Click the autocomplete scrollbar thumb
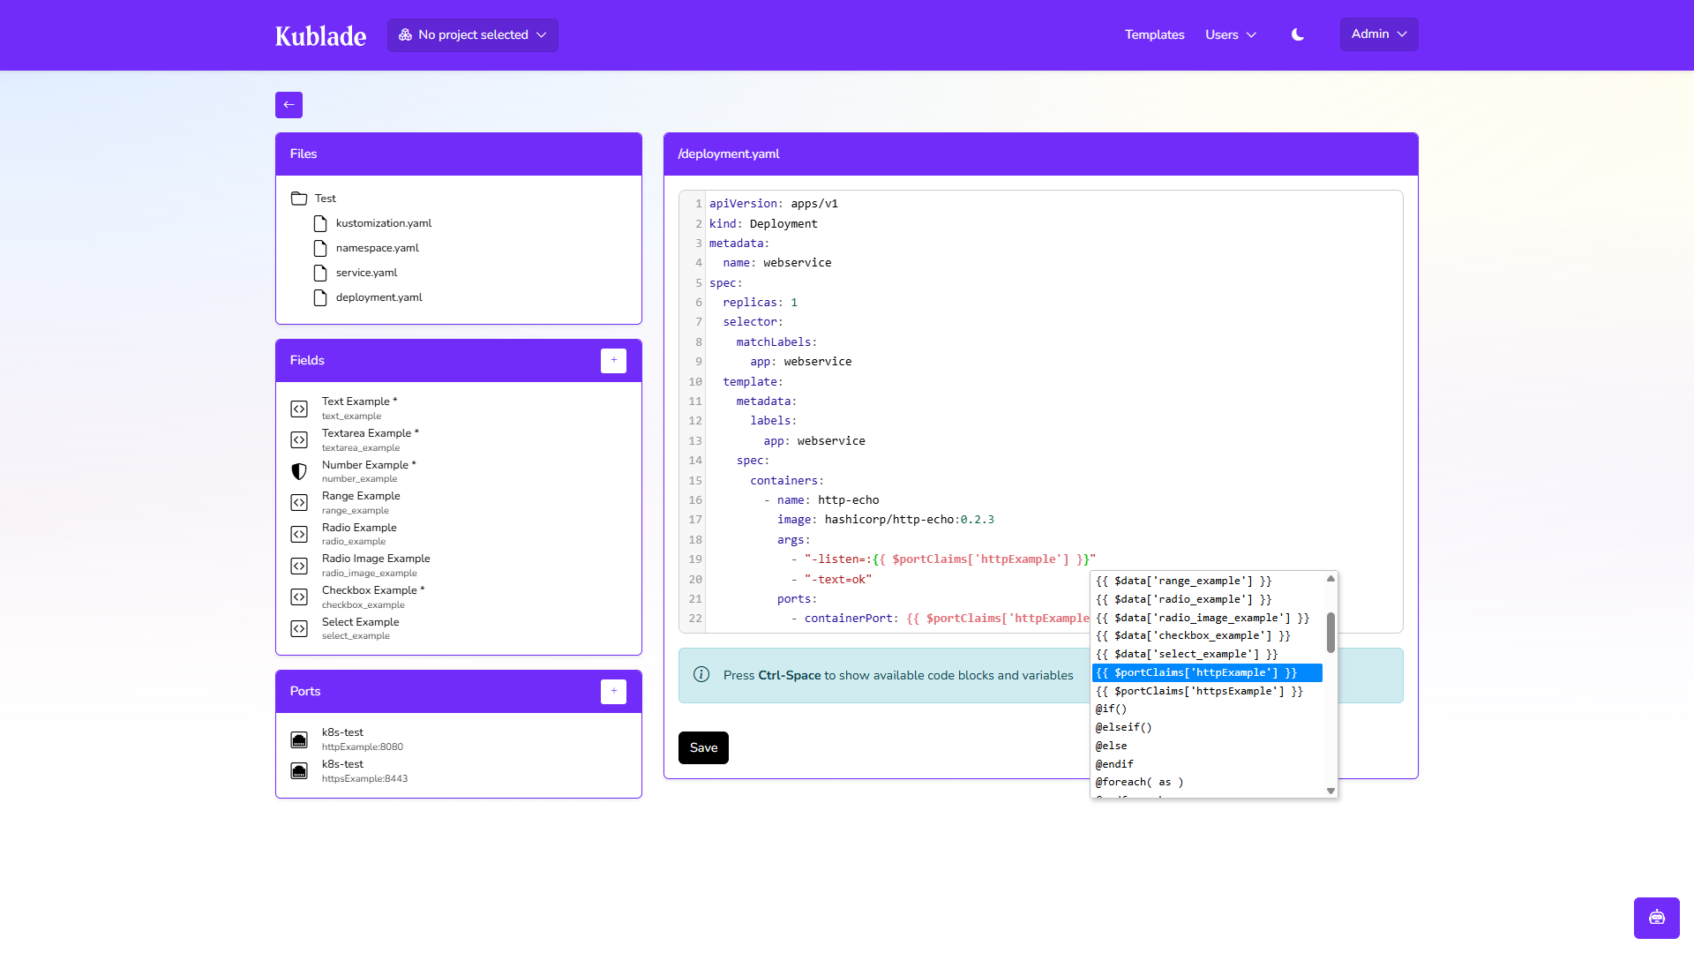Screen dimensions: 1694x953 [x=1330, y=633]
